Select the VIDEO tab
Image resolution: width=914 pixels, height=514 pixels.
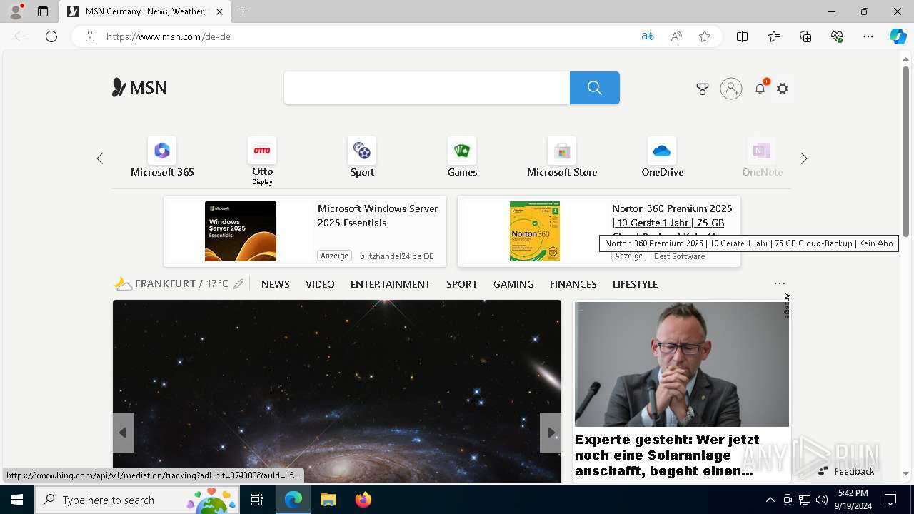click(x=320, y=284)
